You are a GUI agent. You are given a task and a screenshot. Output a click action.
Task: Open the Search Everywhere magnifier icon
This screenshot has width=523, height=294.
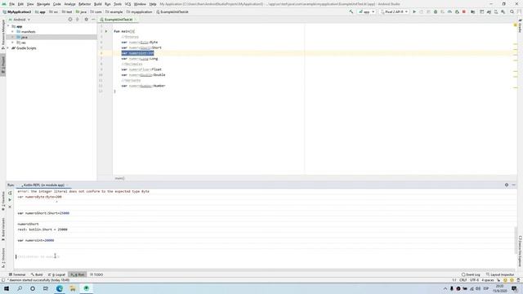(x=512, y=11)
